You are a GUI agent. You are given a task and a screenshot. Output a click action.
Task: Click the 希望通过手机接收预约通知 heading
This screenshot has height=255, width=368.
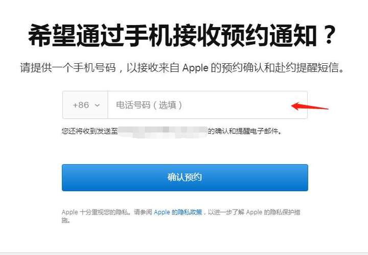pos(183,36)
